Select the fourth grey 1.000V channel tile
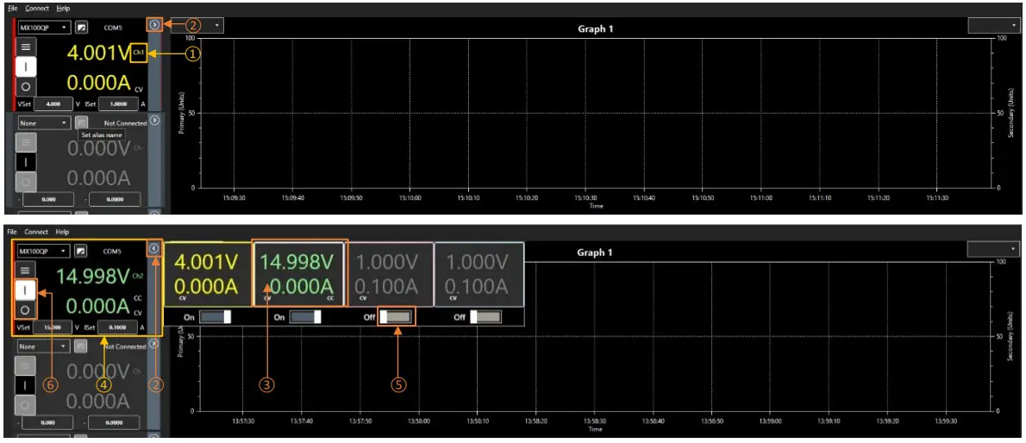Screen dimensions: 1026x443 479,274
